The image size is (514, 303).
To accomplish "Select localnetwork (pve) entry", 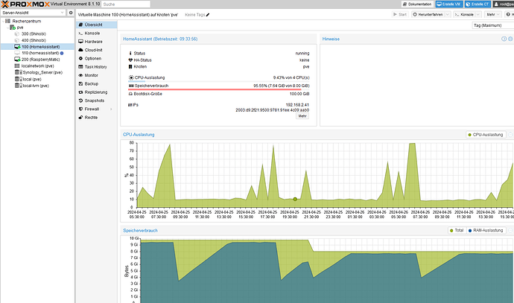I will click(38, 66).
